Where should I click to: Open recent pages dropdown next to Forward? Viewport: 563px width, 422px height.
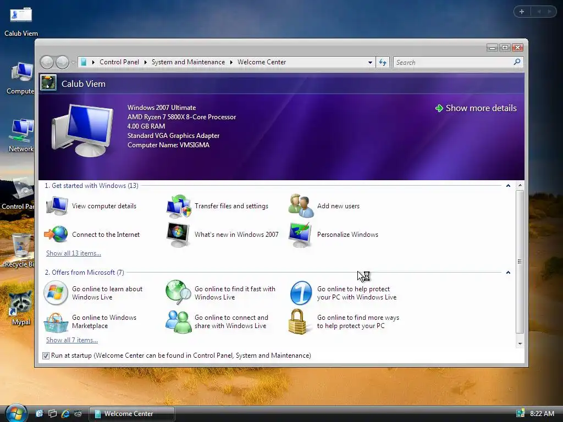pyautogui.click(x=73, y=63)
